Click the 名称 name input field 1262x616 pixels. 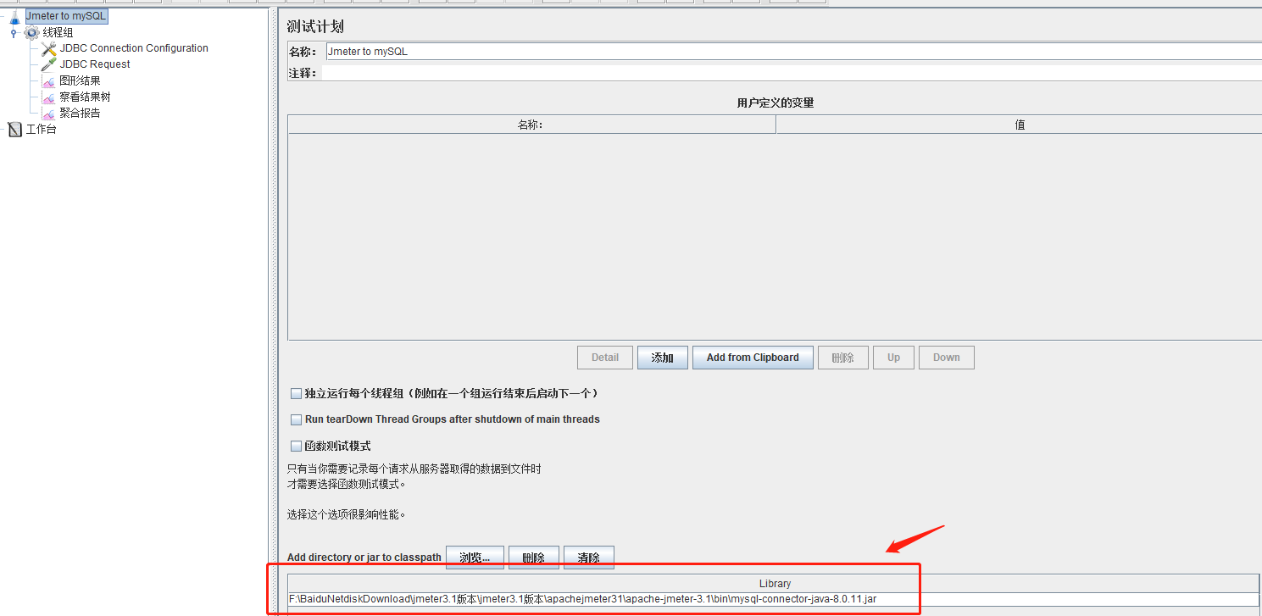pyautogui.click(x=793, y=52)
